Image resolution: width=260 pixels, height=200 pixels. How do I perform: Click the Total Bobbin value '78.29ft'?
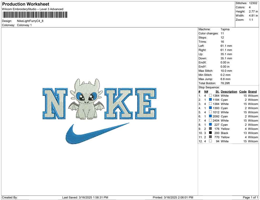pos(225,83)
